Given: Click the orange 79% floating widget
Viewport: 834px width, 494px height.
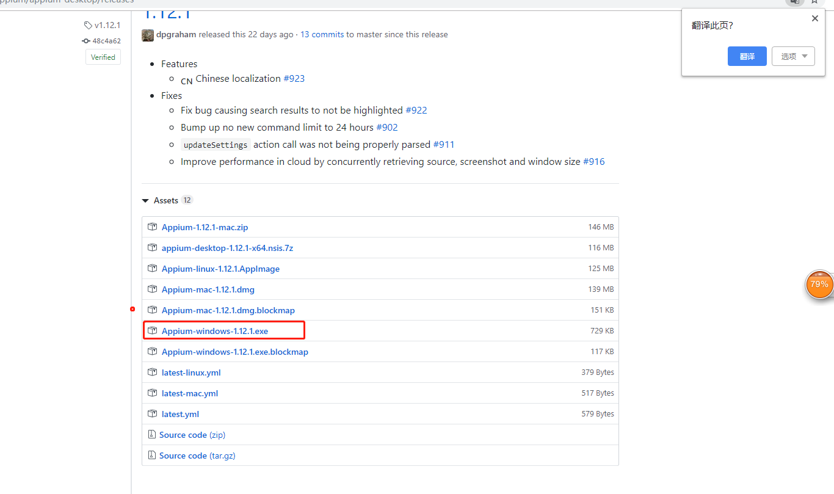Looking at the screenshot, I should [819, 285].
